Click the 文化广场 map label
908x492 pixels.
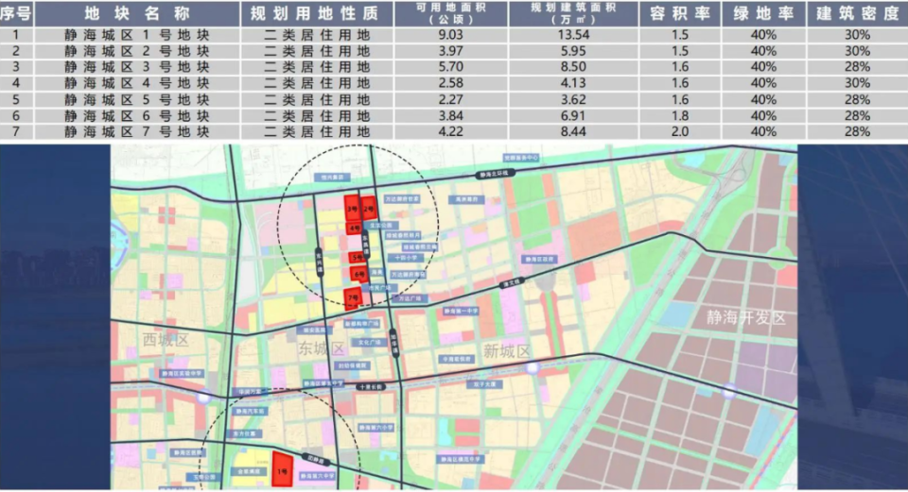369,342
